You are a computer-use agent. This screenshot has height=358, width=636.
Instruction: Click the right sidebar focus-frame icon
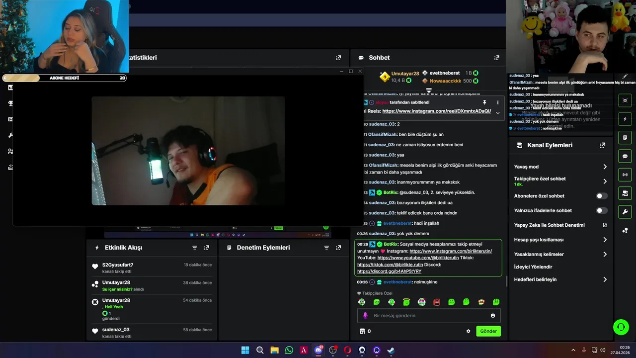click(x=625, y=100)
